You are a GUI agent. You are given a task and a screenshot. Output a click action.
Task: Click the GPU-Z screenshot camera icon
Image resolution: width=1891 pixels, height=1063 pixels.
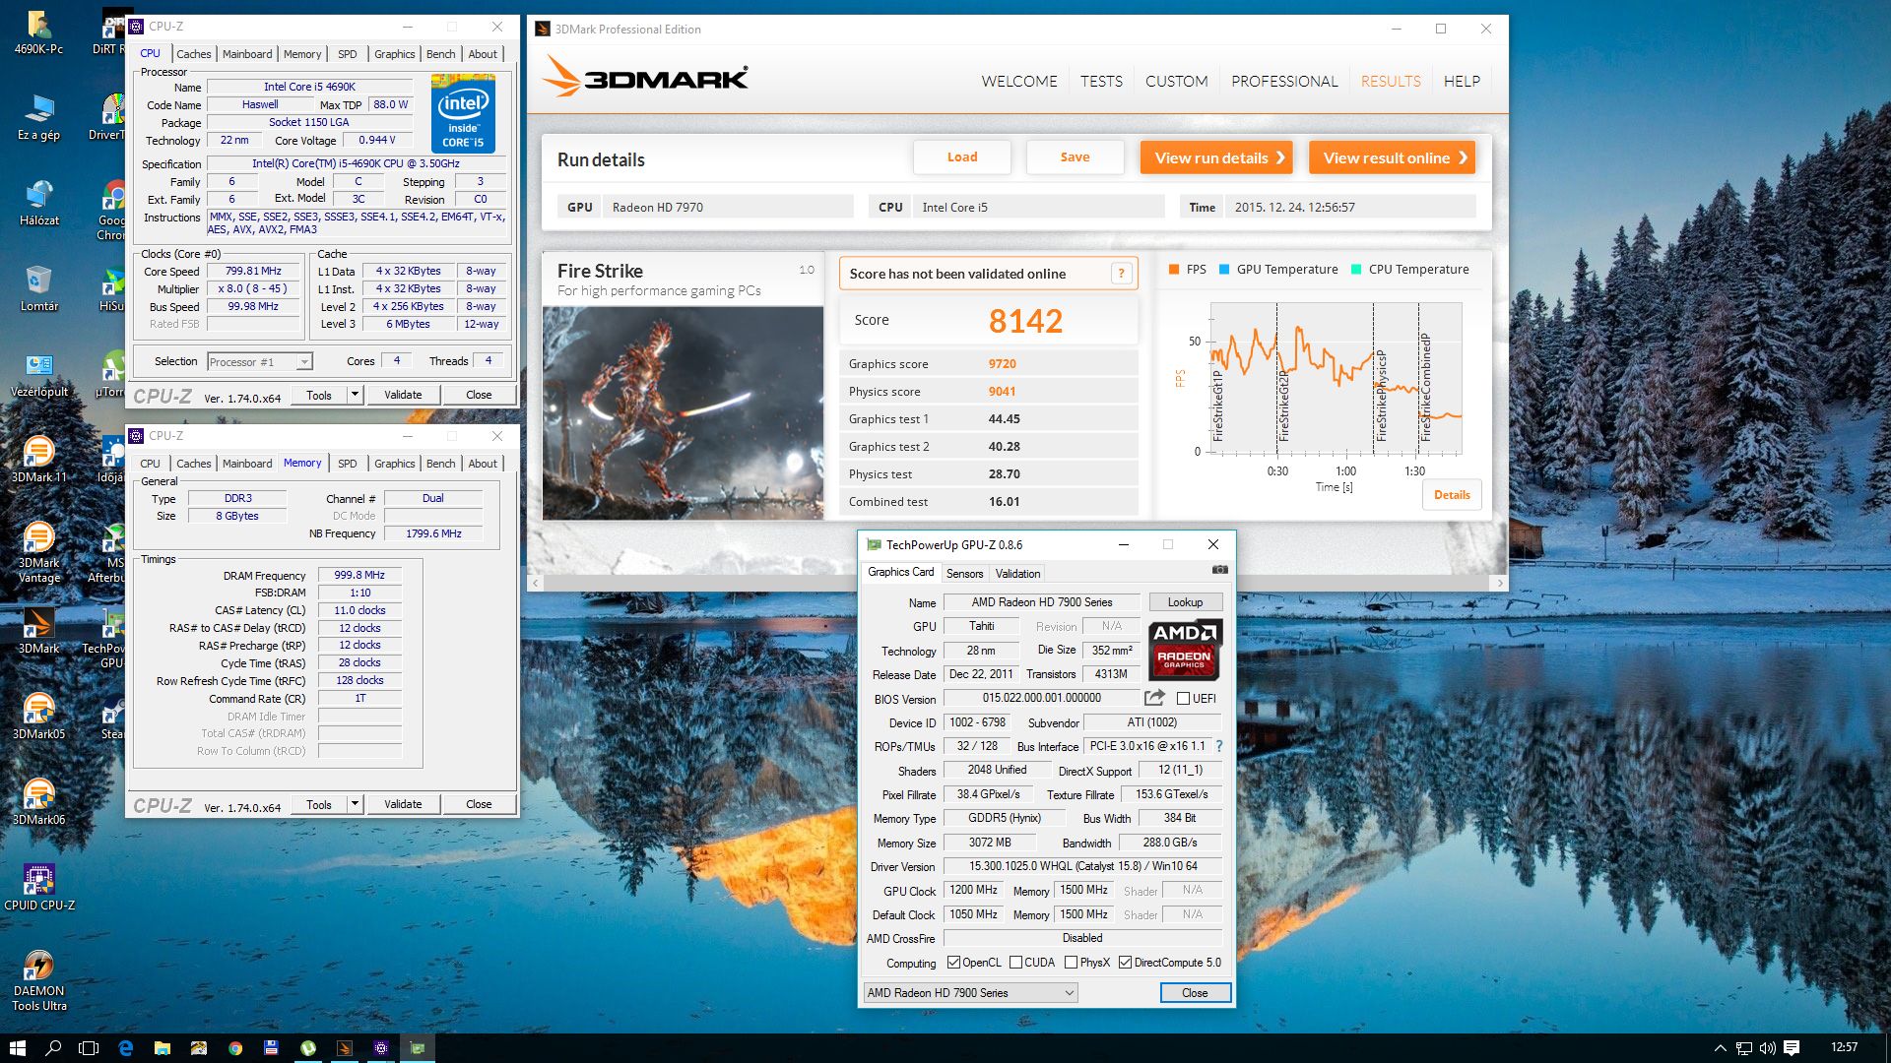(x=1219, y=570)
